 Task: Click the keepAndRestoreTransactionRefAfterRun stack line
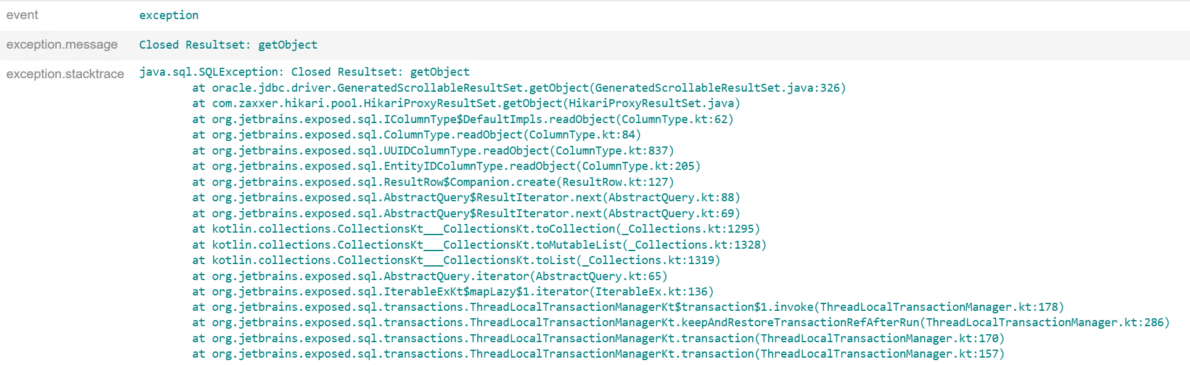[681, 323]
